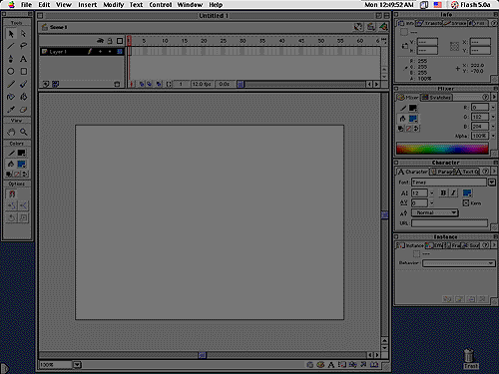Screen dimensions: 499x374
Task: Open the Control menu
Action: click(x=161, y=5)
